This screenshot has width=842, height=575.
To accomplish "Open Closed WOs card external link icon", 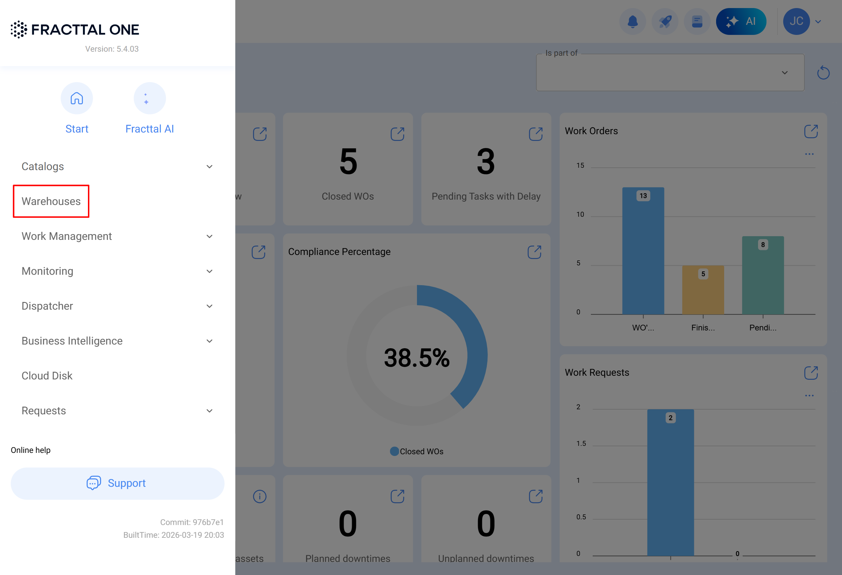I will coord(397,134).
